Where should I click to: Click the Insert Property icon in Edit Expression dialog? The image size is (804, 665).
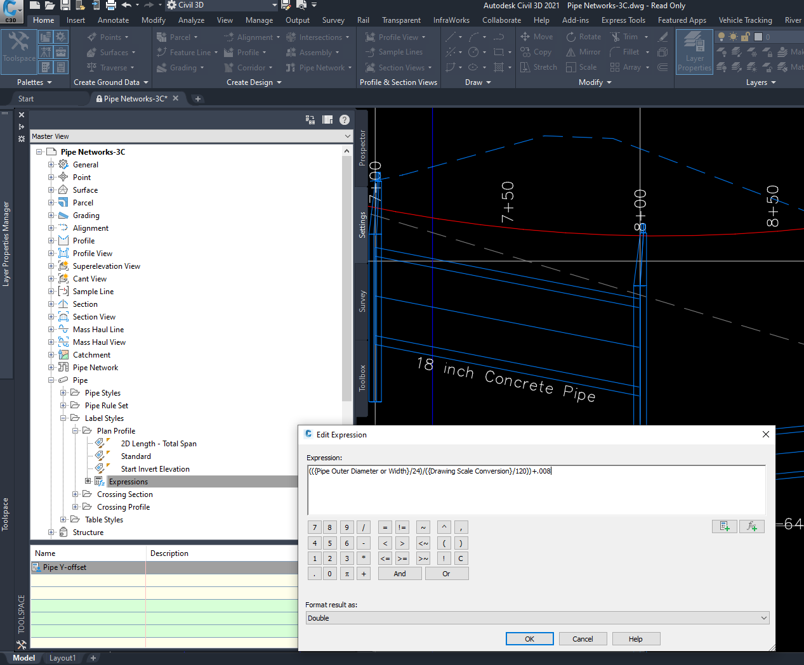(724, 526)
